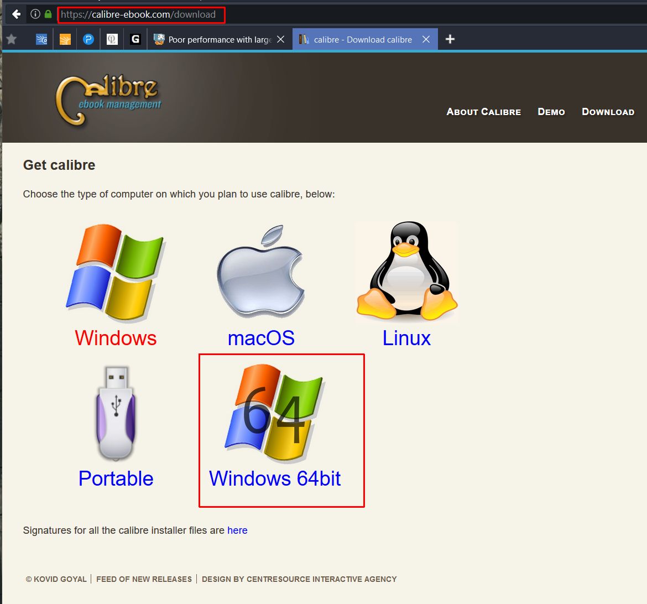The width and height of the screenshot is (647, 604).
Task: Click the 'Get calibre' heading
Action: [x=59, y=165]
